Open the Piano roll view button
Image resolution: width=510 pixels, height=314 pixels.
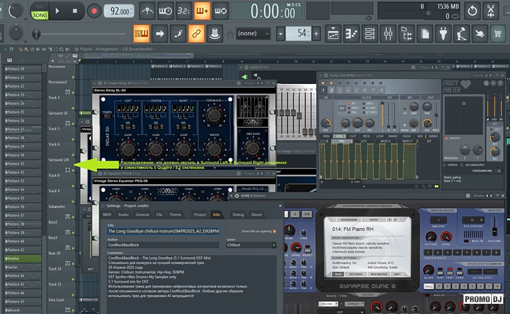tap(351, 34)
